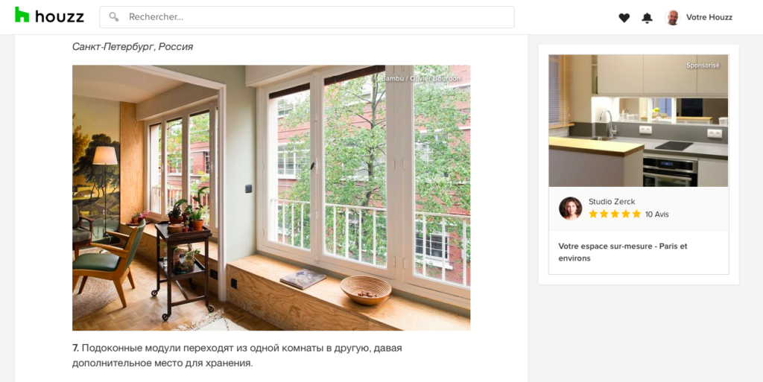
Task: Open the window seat living room photo
Action: coord(271,198)
